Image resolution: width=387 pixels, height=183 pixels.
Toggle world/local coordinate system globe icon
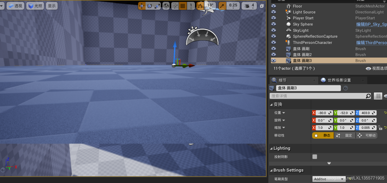click(x=166, y=6)
